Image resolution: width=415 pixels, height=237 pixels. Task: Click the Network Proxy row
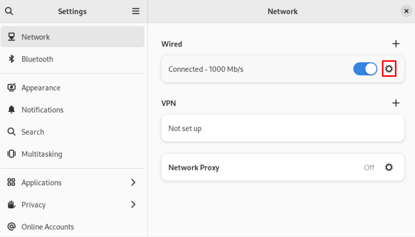(x=259, y=167)
